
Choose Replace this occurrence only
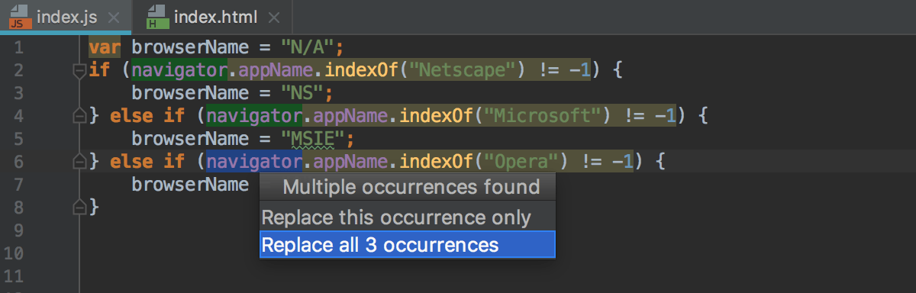408,217
